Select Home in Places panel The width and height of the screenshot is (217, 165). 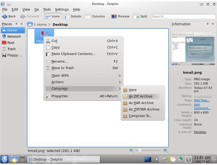coord(13,30)
